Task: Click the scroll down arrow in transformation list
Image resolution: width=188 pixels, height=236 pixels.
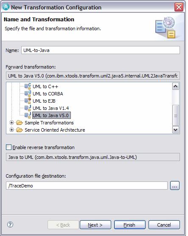Action: tap(176, 130)
